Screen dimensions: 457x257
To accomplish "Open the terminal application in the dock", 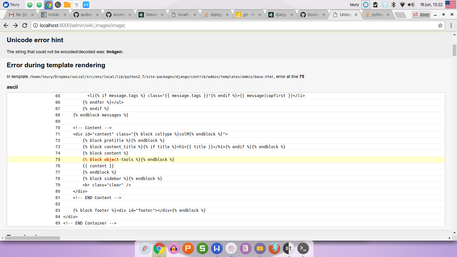I will pyautogui.click(x=302, y=249).
